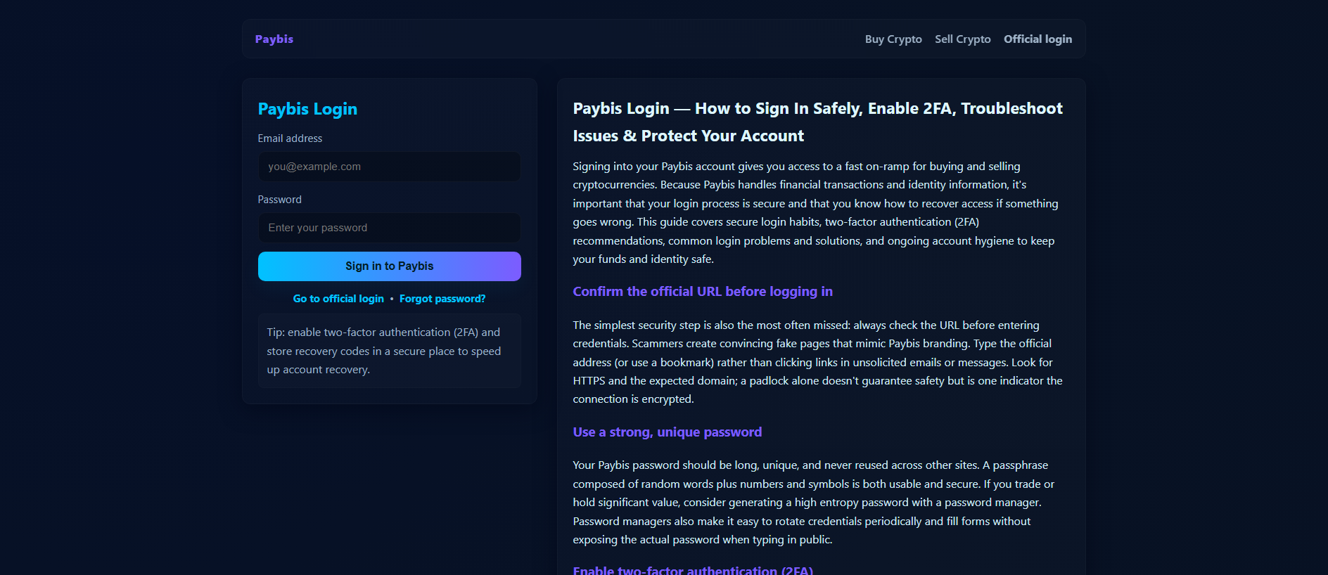Click the 'Password' field label

[279, 200]
